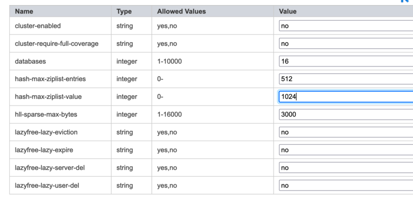Select the cluster-enabled parameter name
413x206 pixels.
click(38, 26)
